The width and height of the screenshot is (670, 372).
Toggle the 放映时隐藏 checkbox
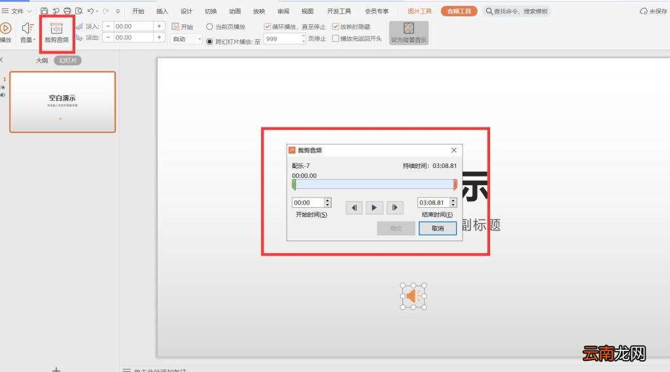336,27
